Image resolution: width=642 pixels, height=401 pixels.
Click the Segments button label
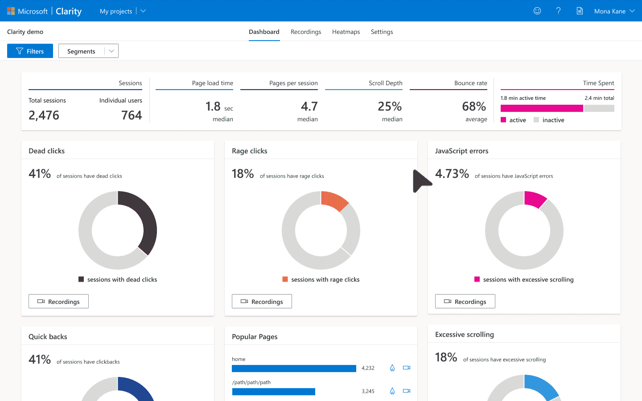click(x=81, y=51)
